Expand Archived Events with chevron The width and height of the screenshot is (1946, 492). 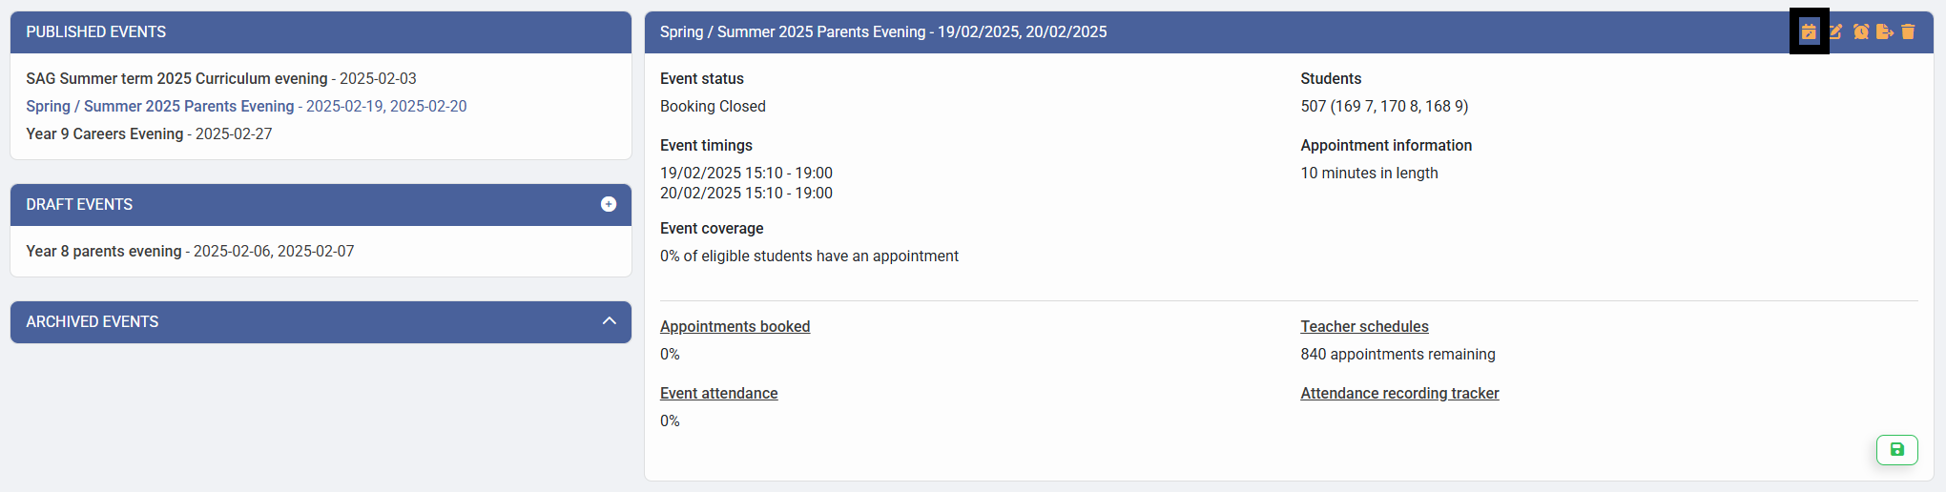610,321
